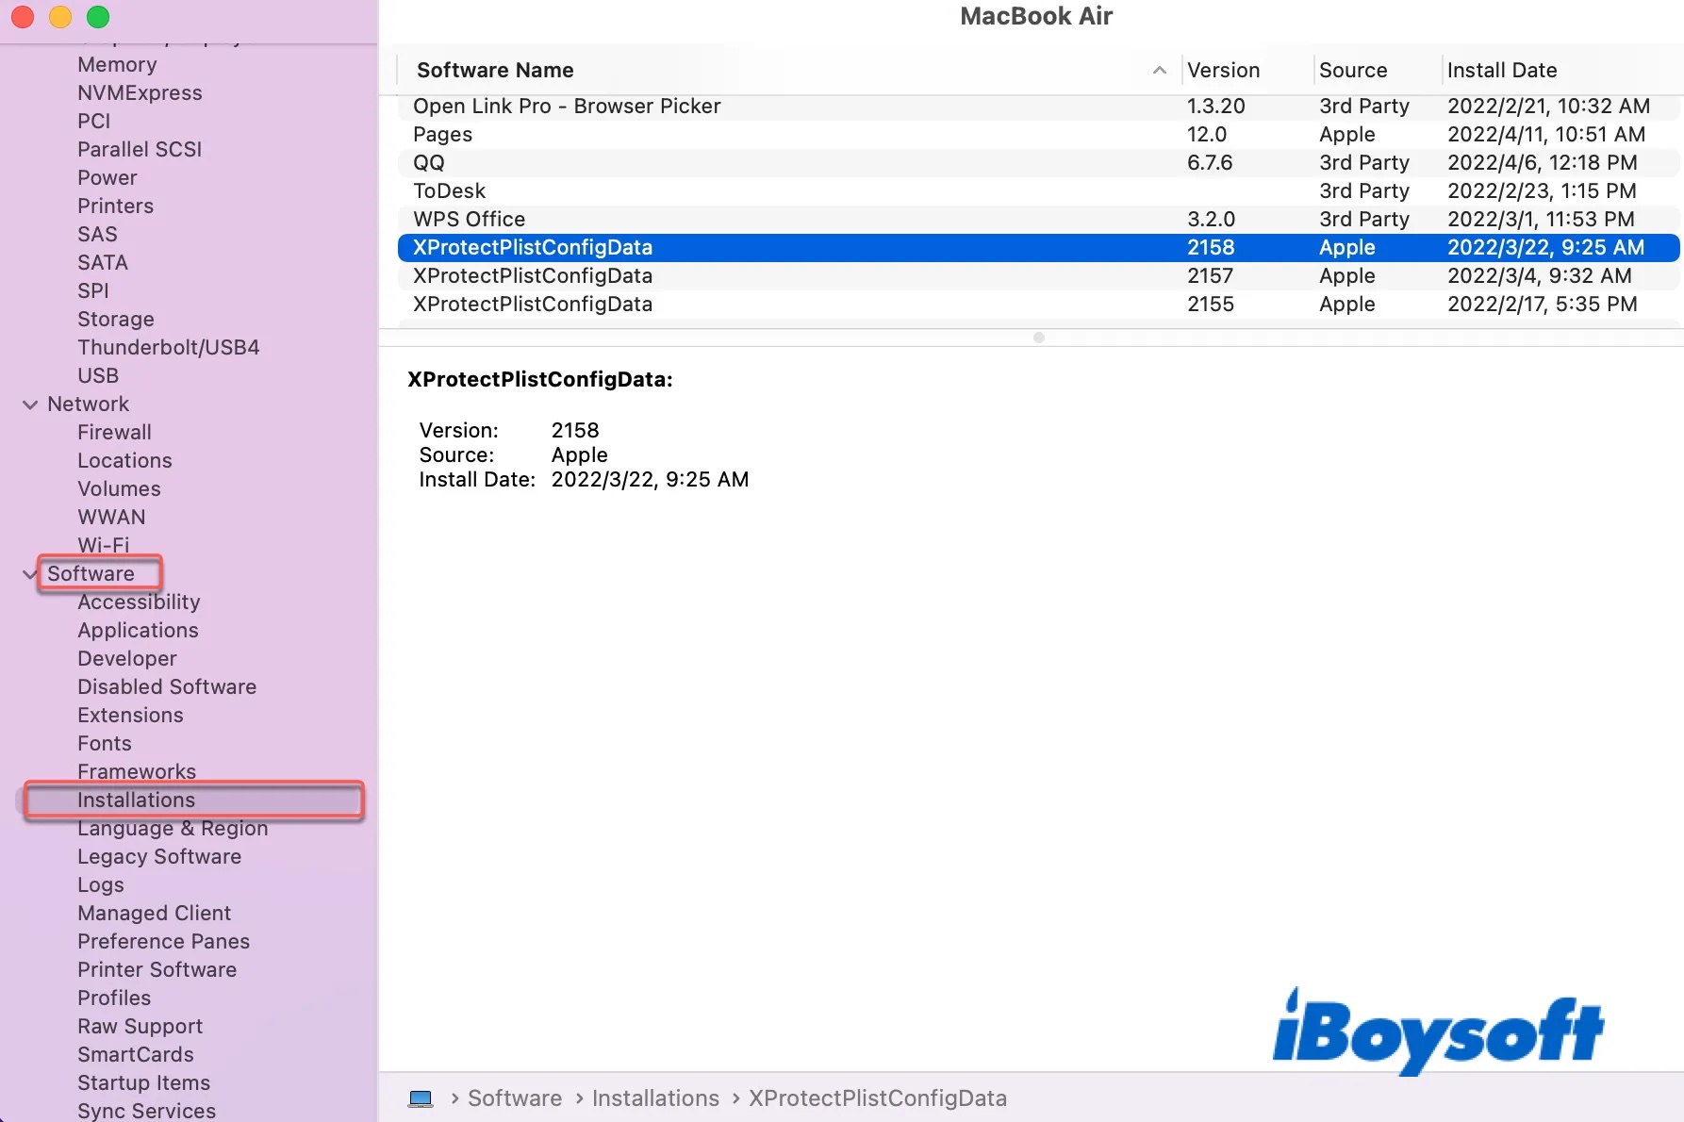Select XProtectPlistConfigData in the path bar

(878, 1098)
